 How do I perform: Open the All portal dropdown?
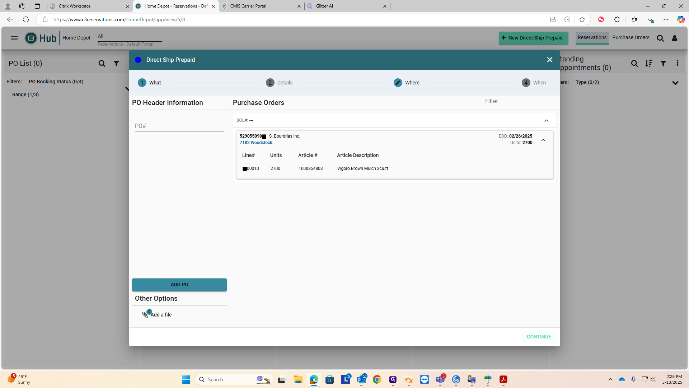(130, 37)
